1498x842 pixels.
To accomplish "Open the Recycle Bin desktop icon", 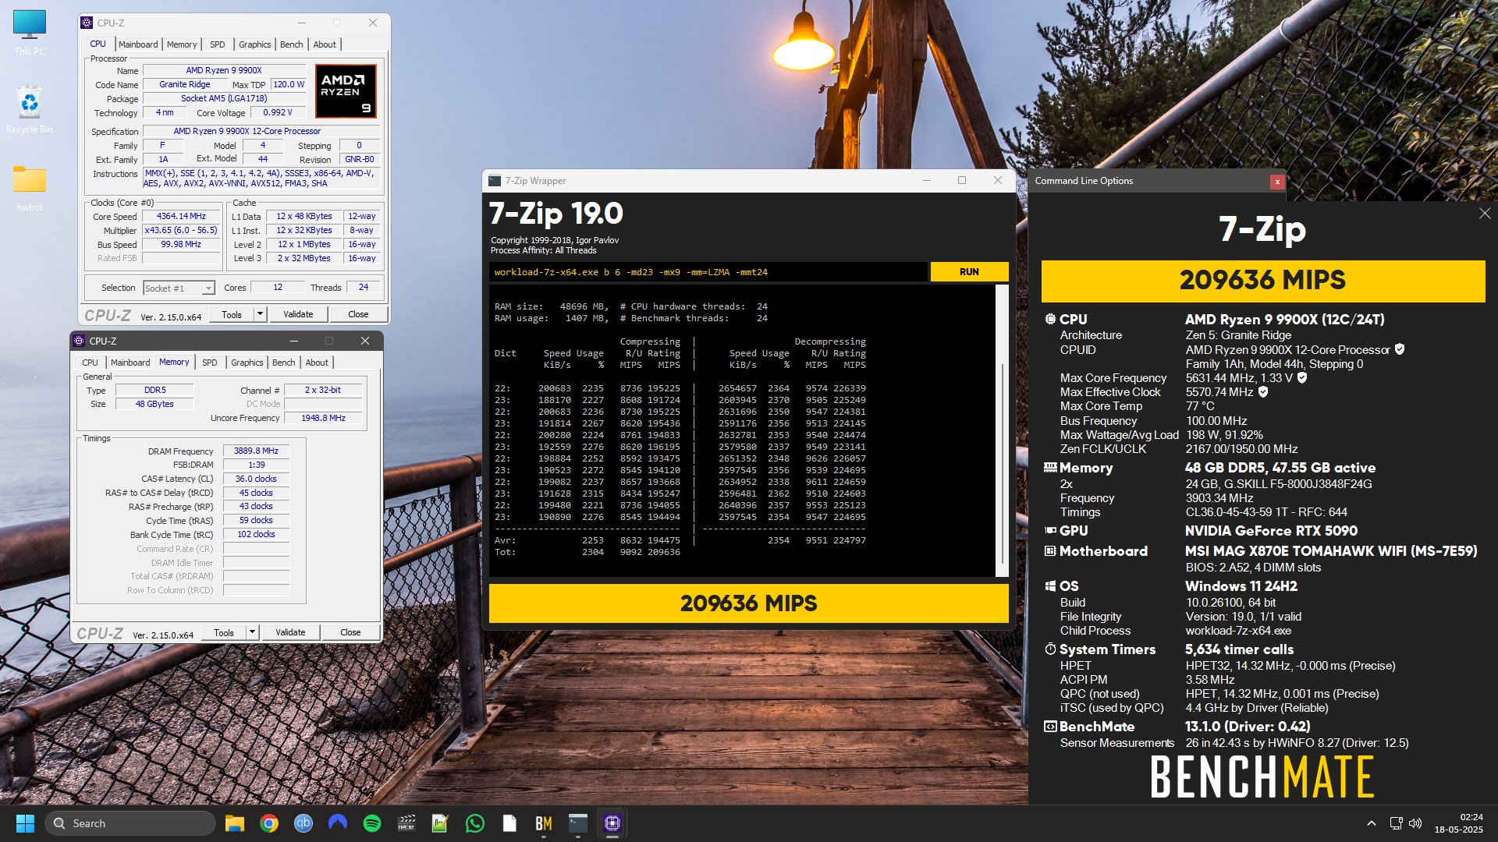I will click(30, 109).
